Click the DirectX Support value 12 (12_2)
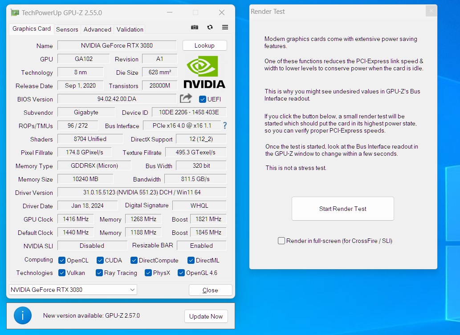460x335 pixels. click(x=201, y=139)
